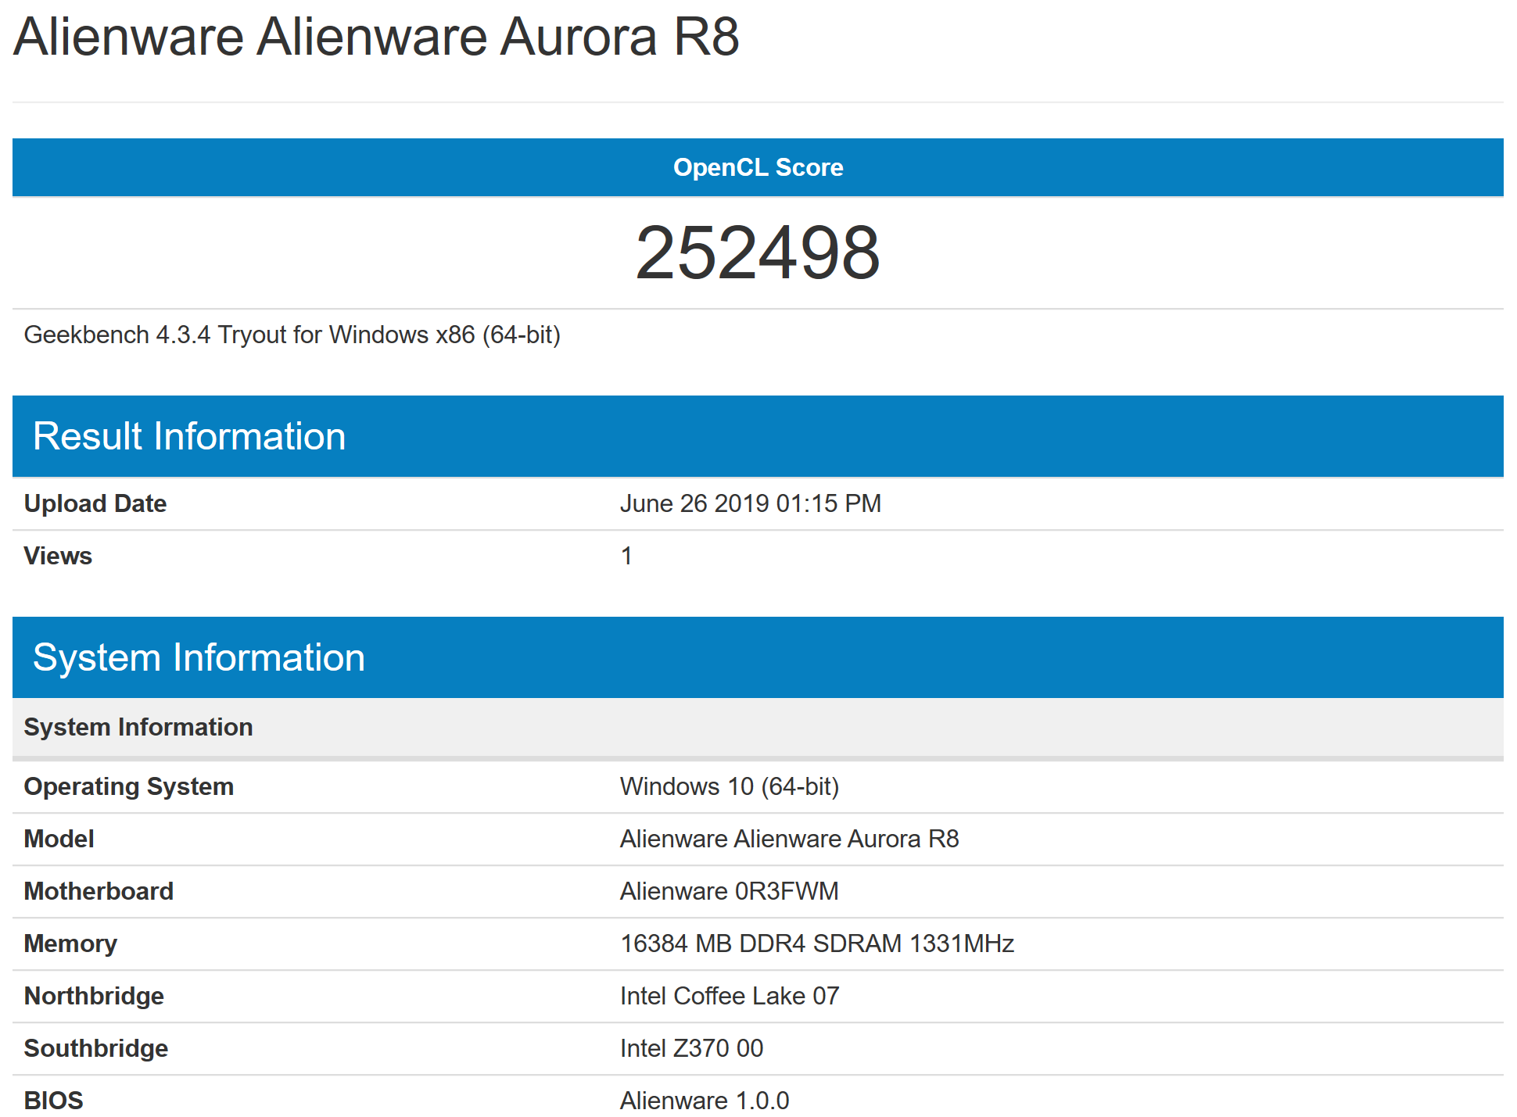Click the Operating System label
The image size is (1517, 1117).
[129, 786]
